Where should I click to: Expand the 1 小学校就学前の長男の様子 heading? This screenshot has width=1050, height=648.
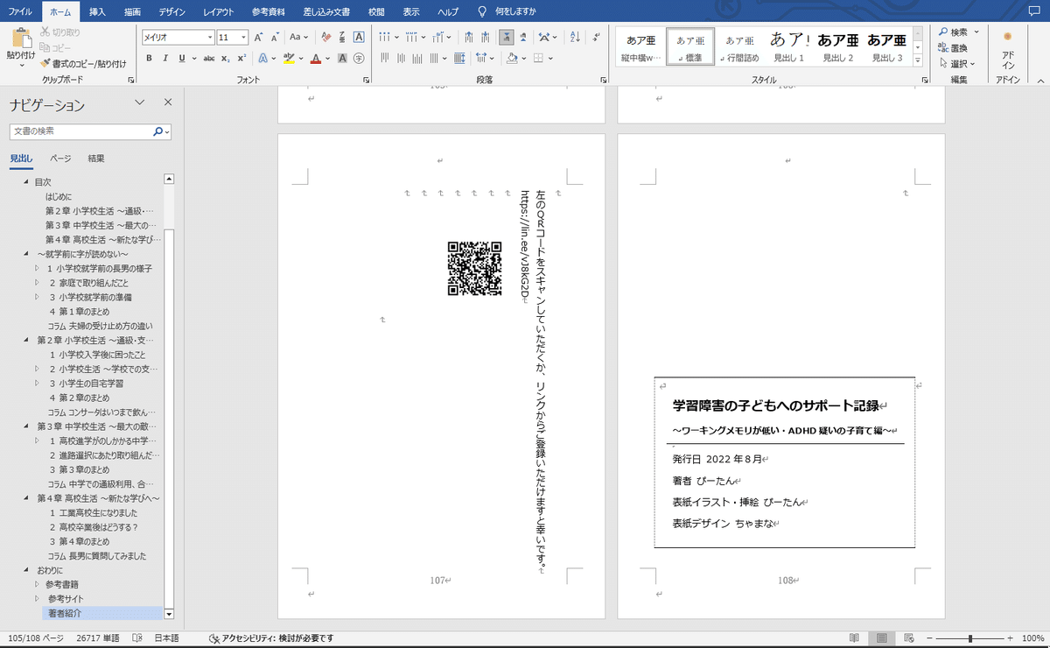click(37, 268)
